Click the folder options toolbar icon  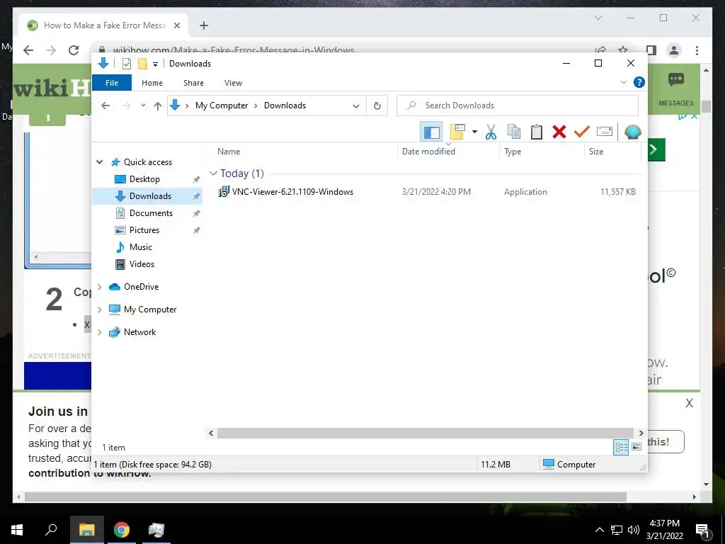click(x=457, y=132)
